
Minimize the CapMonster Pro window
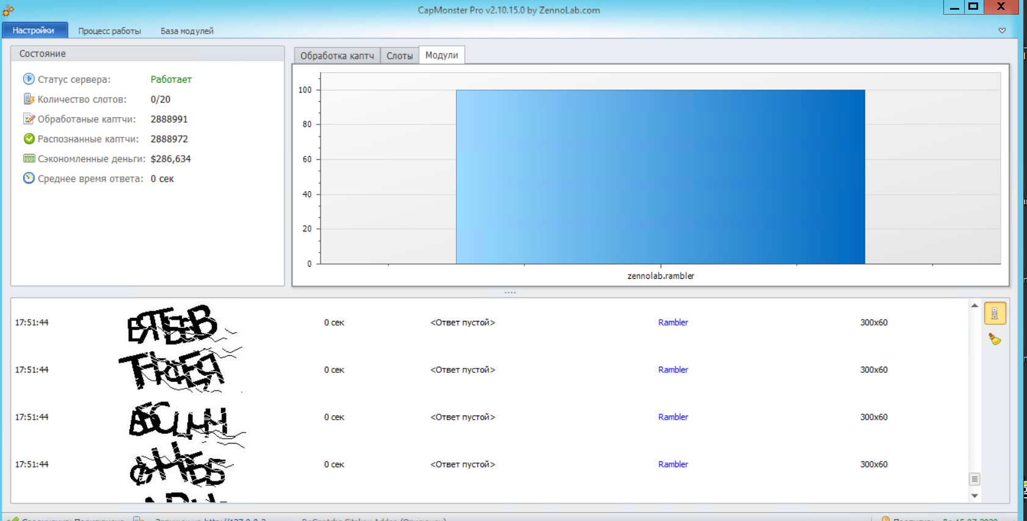pos(954,7)
